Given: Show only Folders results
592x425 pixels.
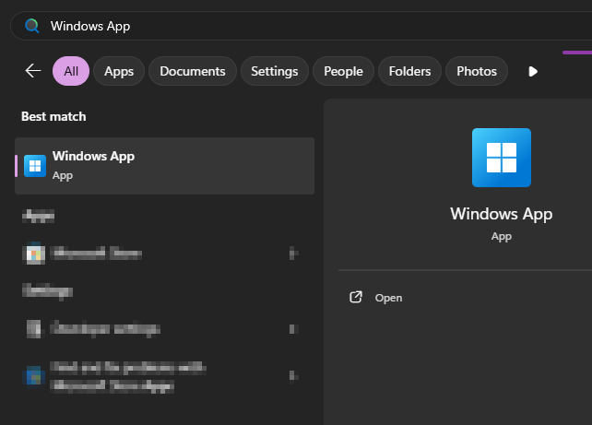Looking at the screenshot, I should [x=409, y=71].
